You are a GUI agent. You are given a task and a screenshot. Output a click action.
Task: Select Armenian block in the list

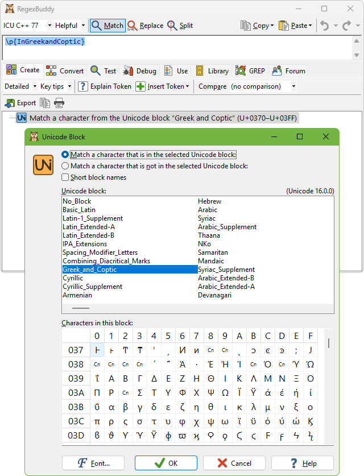tap(77, 295)
